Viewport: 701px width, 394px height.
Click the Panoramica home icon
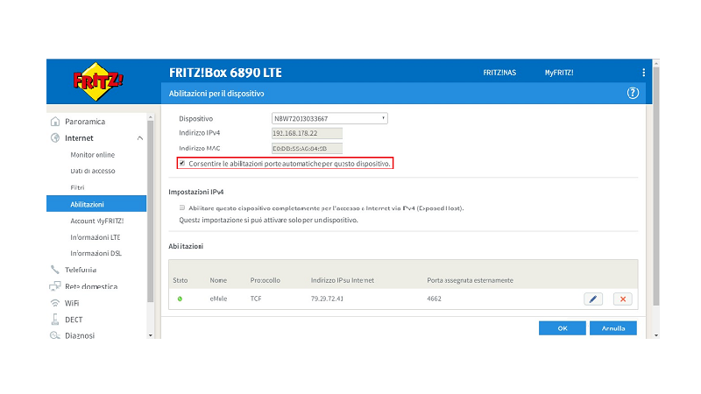55,122
